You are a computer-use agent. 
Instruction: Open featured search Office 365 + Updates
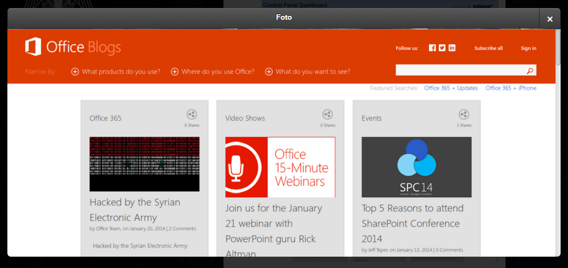[451, 88]
